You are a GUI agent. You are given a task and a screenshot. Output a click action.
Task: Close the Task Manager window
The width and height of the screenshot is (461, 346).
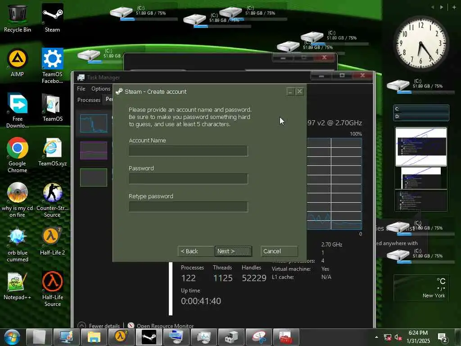(362, 76)
